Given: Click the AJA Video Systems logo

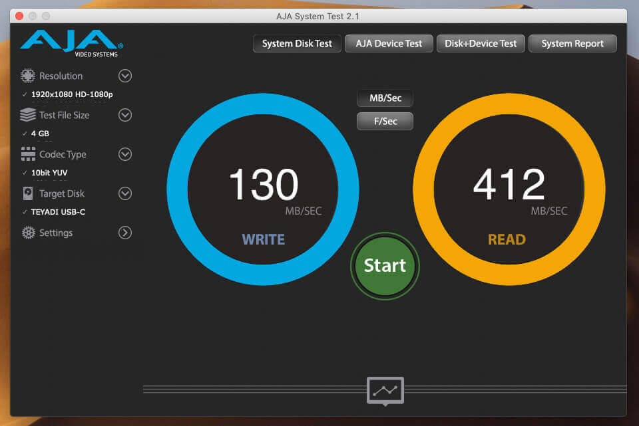Looking at the screenshot, I should click(71, 43).
